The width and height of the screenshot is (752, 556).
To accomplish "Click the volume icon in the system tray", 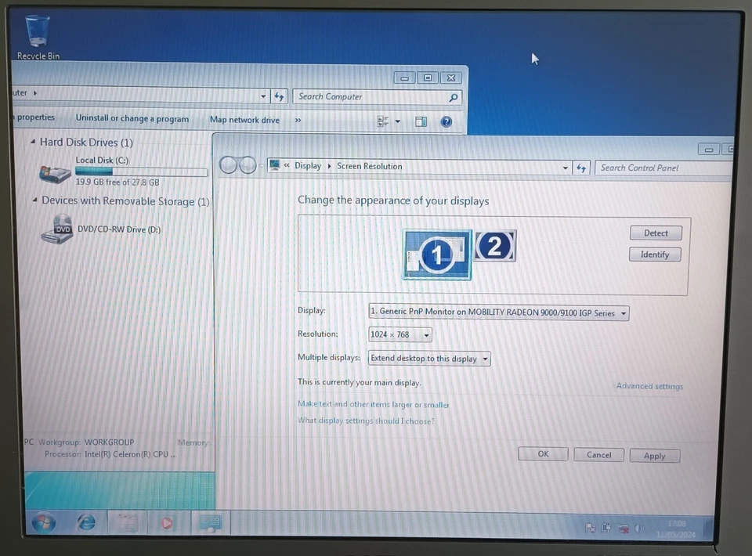I will tap(639, 528).
